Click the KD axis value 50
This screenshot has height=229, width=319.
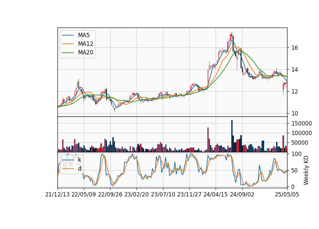(295, 171)
